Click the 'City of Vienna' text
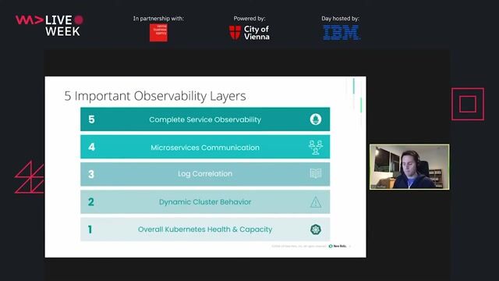 [257, 33]
